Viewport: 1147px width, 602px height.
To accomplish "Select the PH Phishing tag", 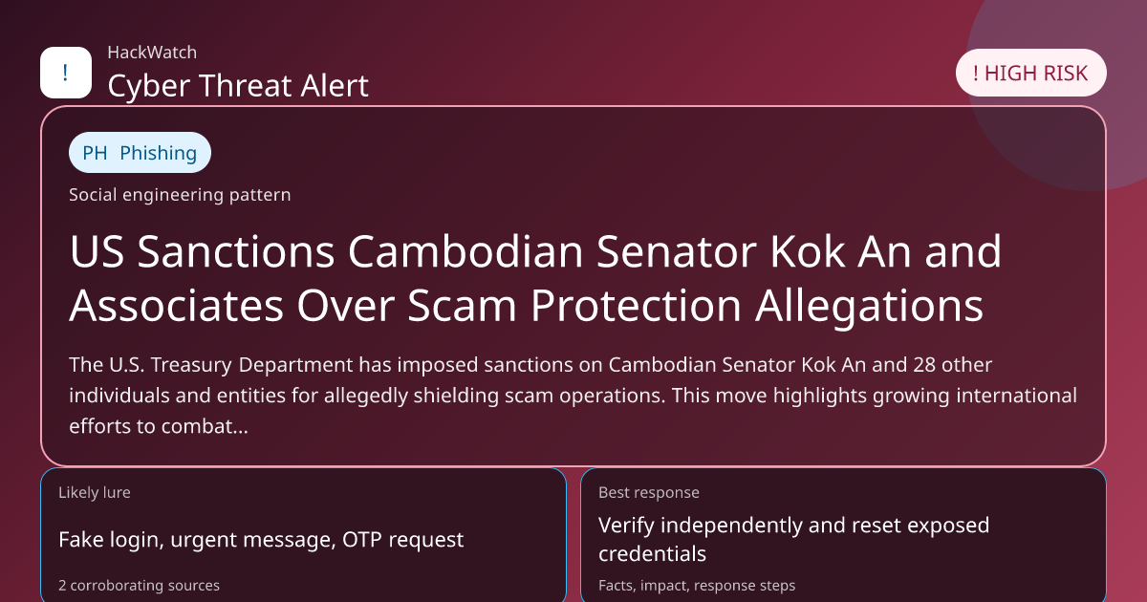I will (140, 153).
